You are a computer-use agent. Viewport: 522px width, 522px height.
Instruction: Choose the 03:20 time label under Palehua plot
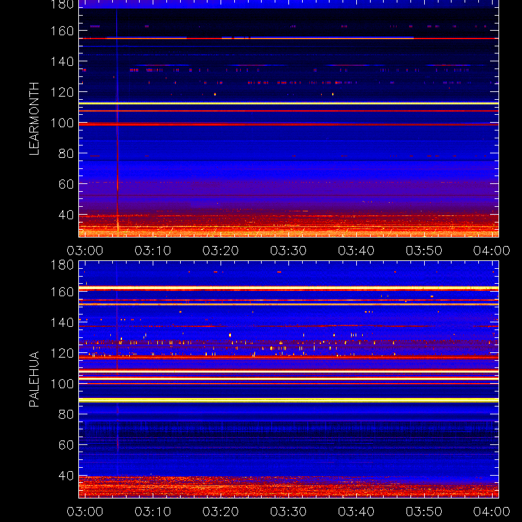tap(221, 512)
